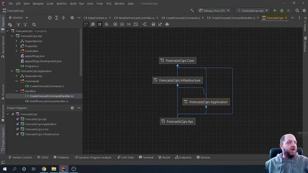Screen dimensions: 308x173
Task: Collapse ForecastsCqrs.Application project node
Action: (12, 71)
